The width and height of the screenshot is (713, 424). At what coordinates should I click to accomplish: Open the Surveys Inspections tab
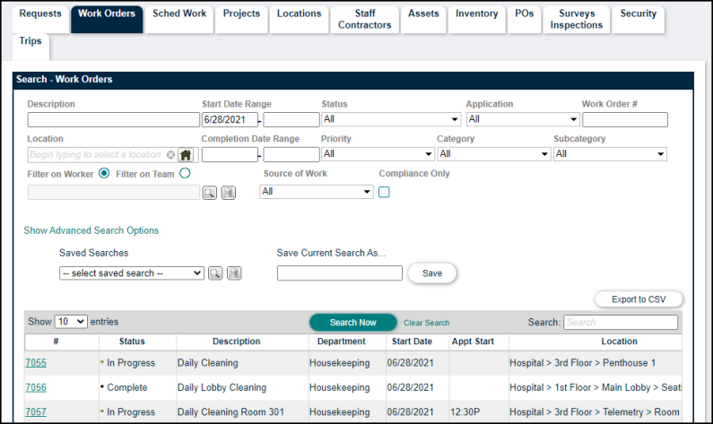click(577, 19)
